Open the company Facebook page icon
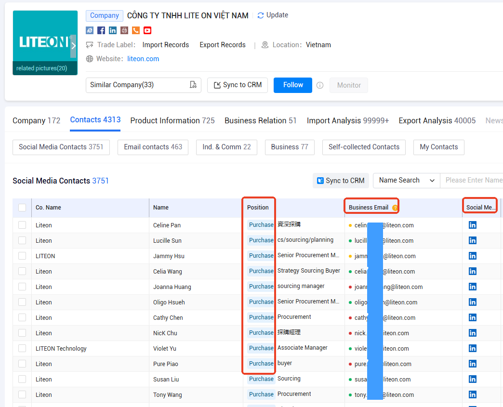 pyautogui.click(x=101, y=30)
